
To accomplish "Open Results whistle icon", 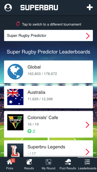I will pos(29,162).
